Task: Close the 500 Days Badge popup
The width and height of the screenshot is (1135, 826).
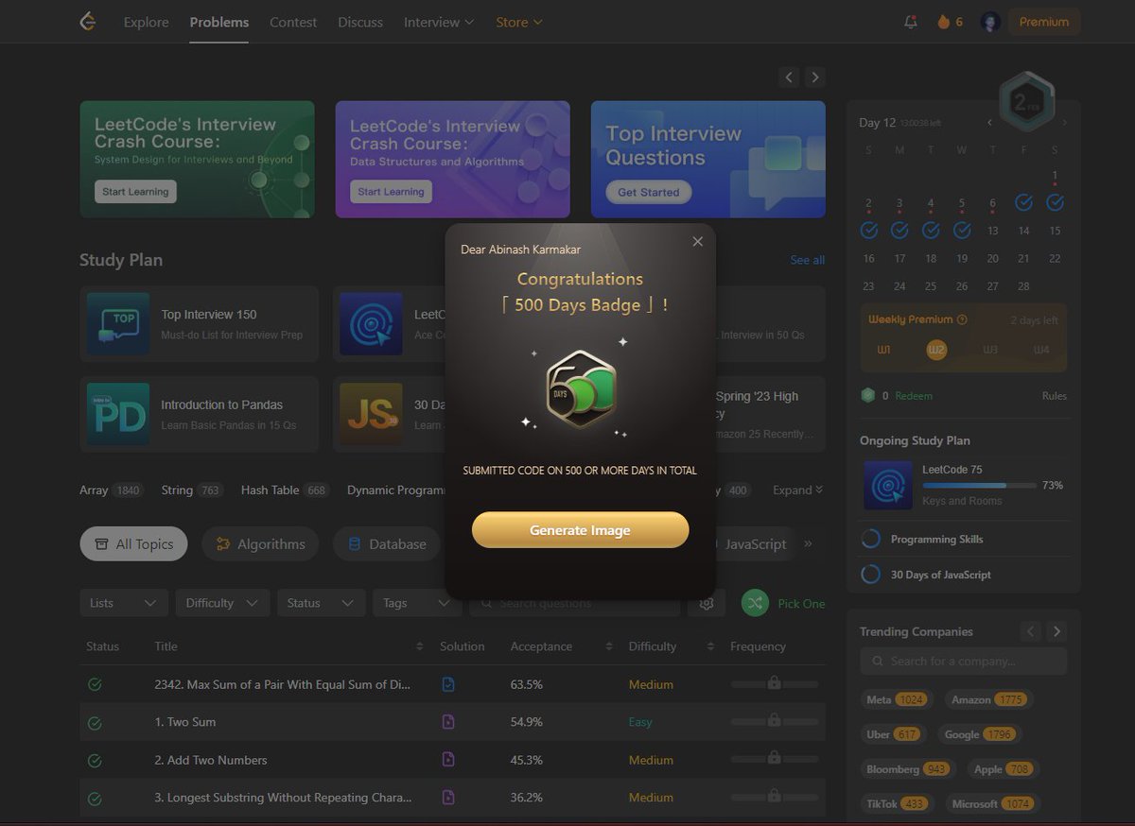Action: click(x=698, y=242)
